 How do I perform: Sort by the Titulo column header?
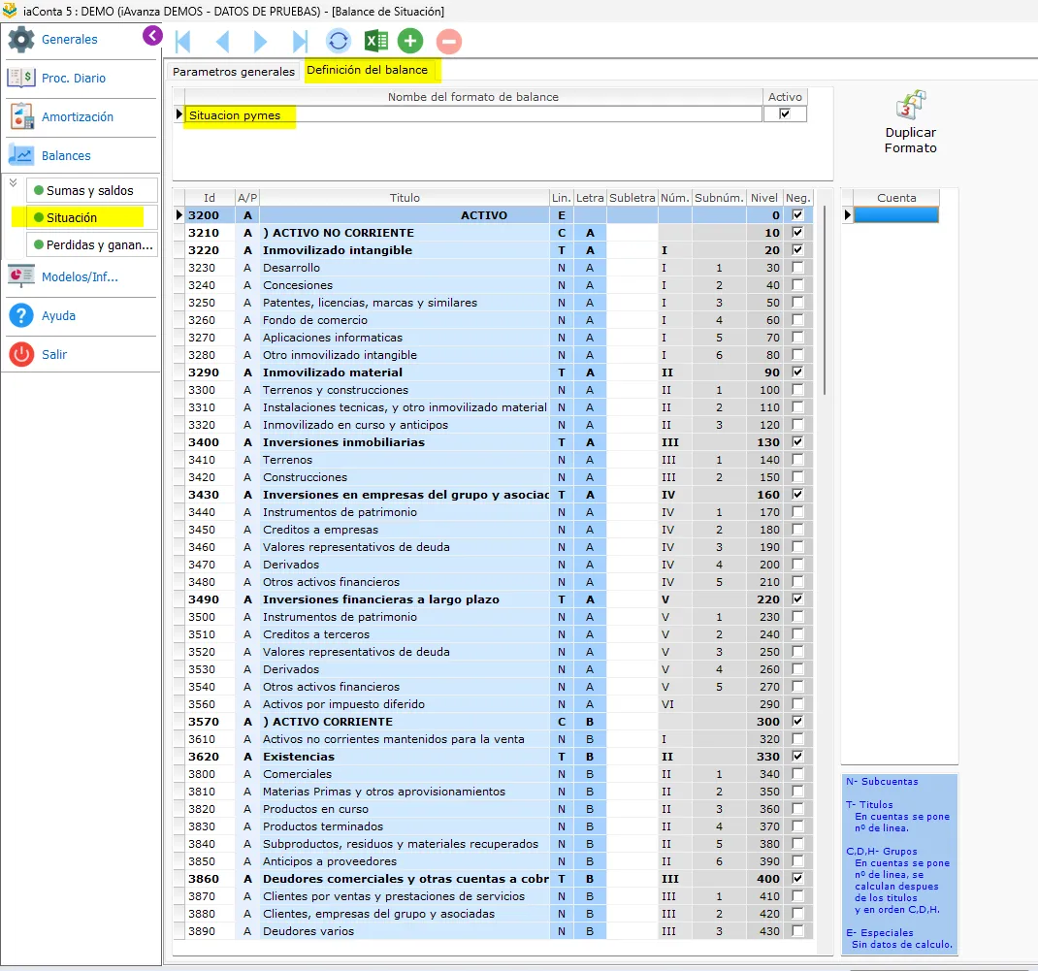(405, 198)
